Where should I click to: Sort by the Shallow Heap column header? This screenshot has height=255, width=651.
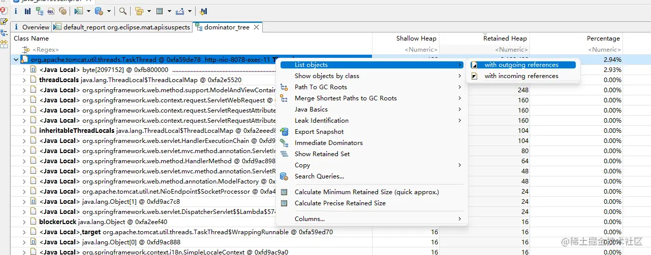[x=406, y=39]
